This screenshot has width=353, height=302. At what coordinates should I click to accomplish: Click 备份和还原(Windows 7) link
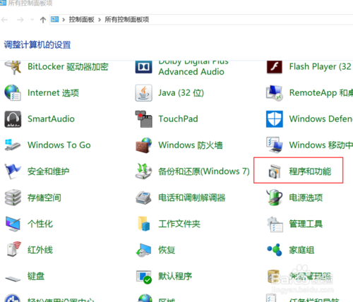click(x=204, y=171)
